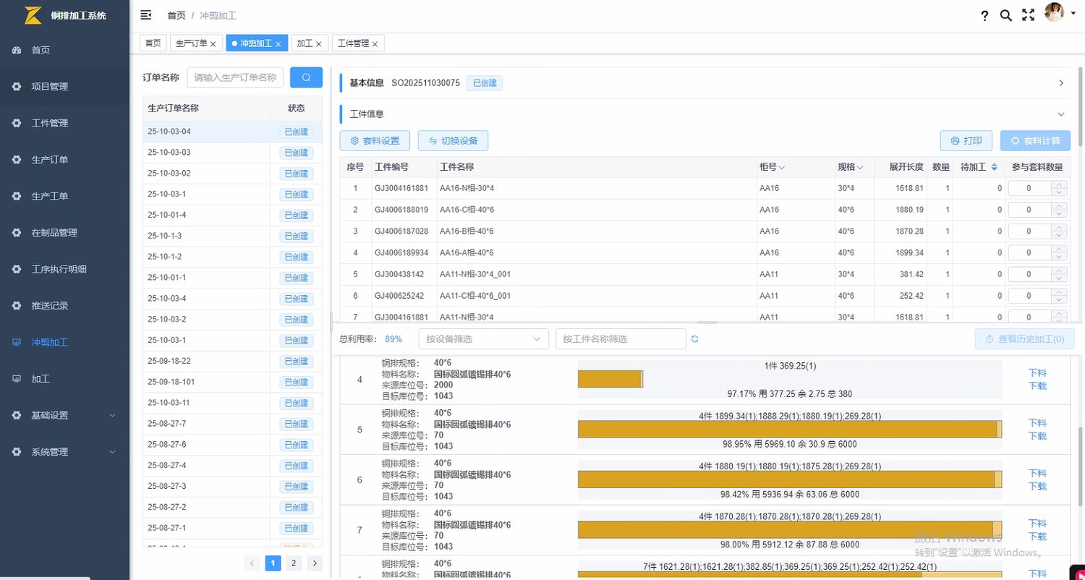Click the blue order search button

306,77
